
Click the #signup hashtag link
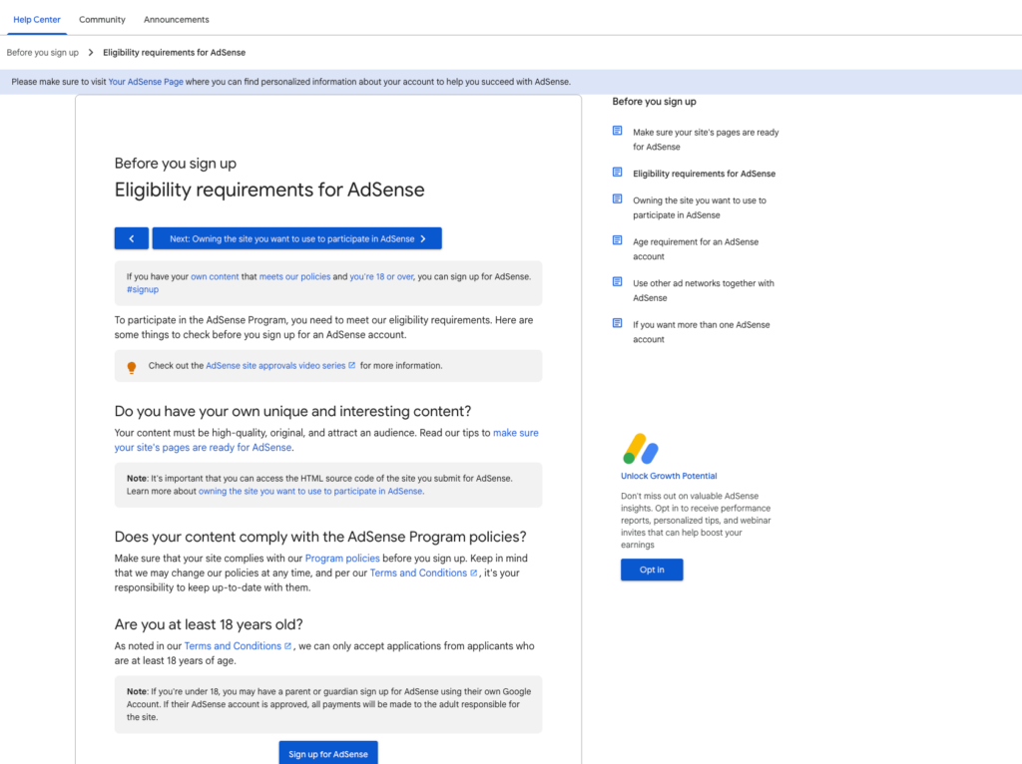[x=142, y=290]
